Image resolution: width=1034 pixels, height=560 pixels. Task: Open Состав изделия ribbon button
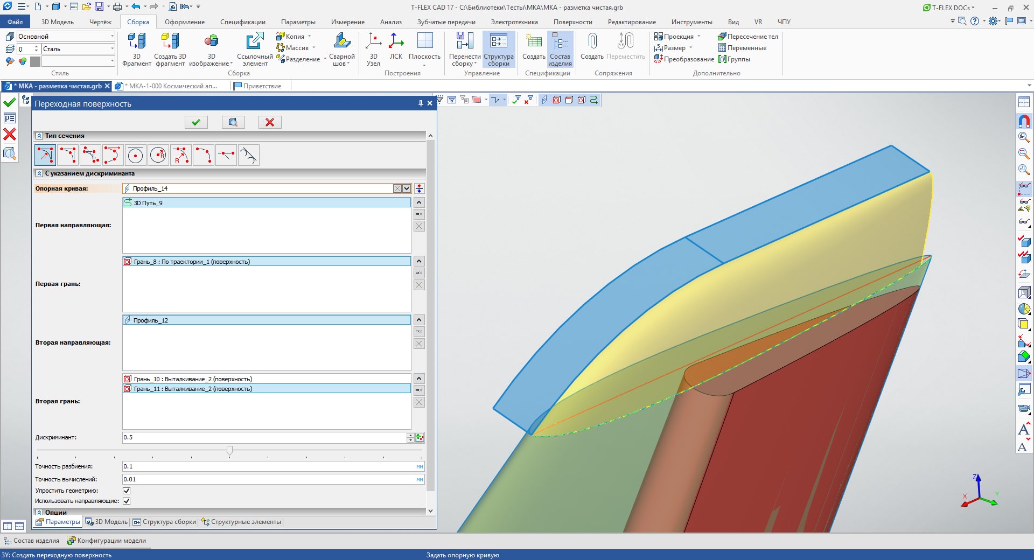560,49
